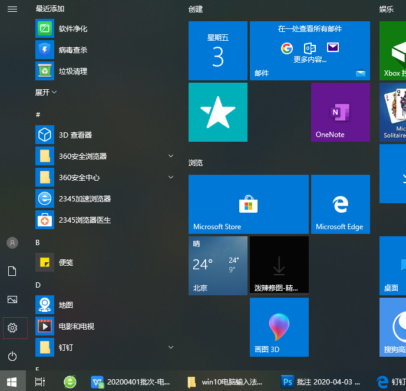Viewport: 406px width, 391px height.
Task: Launch 画图 3D tile
Action: 279,327
